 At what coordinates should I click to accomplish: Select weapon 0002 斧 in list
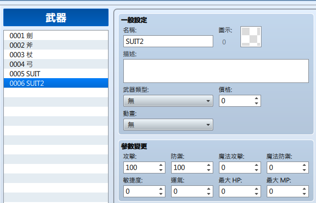click(x=56, y=45)
